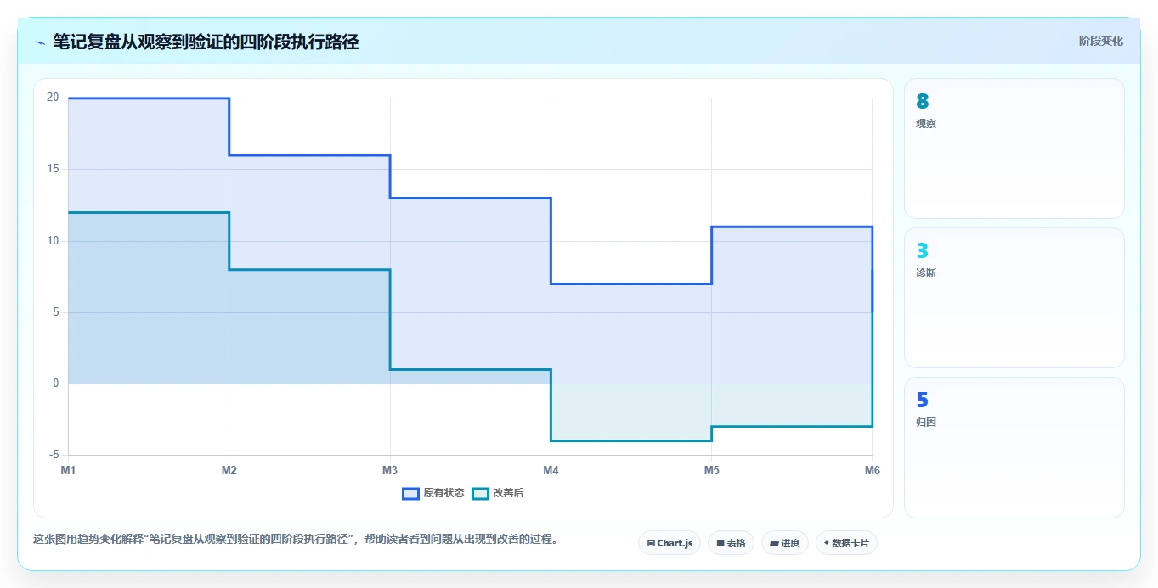The image size is (1158, 588).
Task: Click the 20 y-axis tick label
Action: click(x=53, y=98)
